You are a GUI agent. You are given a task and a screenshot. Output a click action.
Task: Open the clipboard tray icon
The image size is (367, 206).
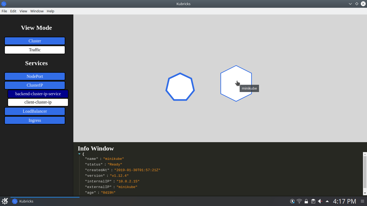click(313, 201)
